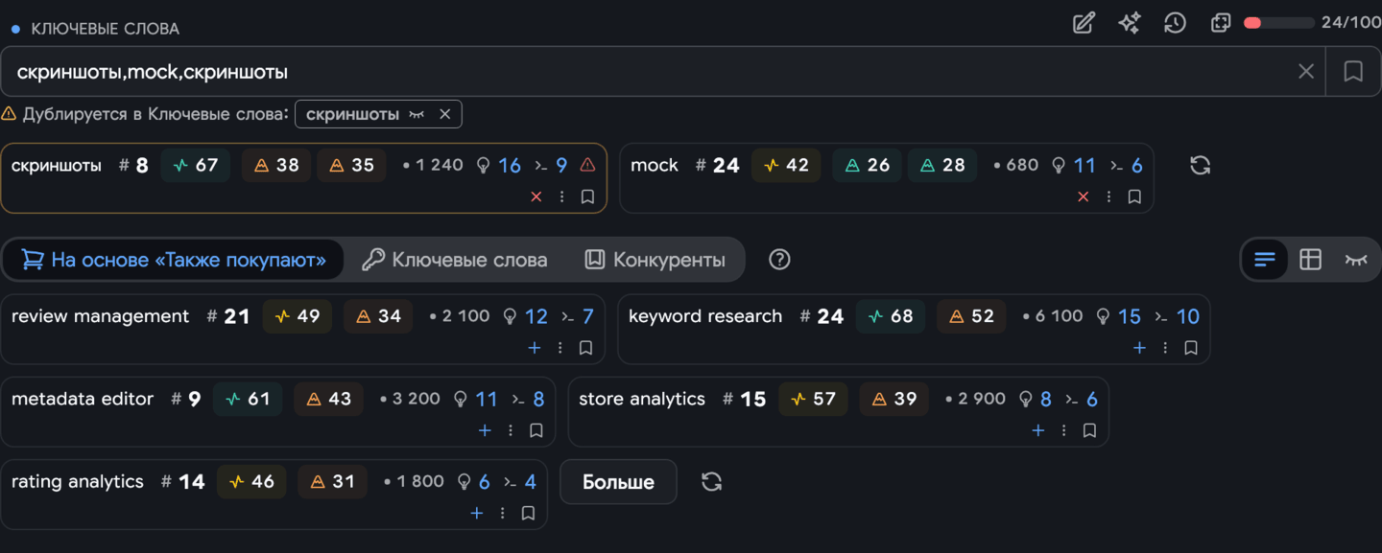
Task: Click the 24/100 character usage bar
Action: [1278, 23]
